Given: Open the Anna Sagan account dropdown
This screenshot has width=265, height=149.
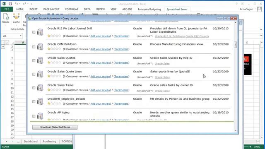Looking at the screenshot, I should tap(255, 9).
